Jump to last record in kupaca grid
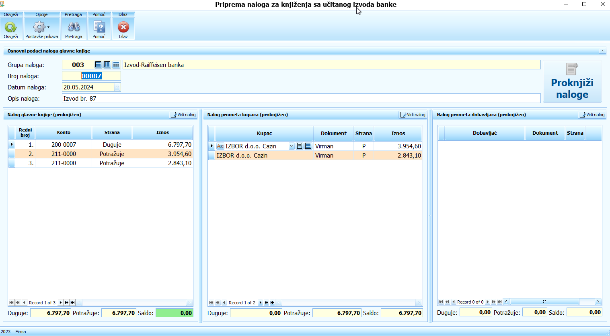Viewport: 610px width, 336px height. (273, 303)
